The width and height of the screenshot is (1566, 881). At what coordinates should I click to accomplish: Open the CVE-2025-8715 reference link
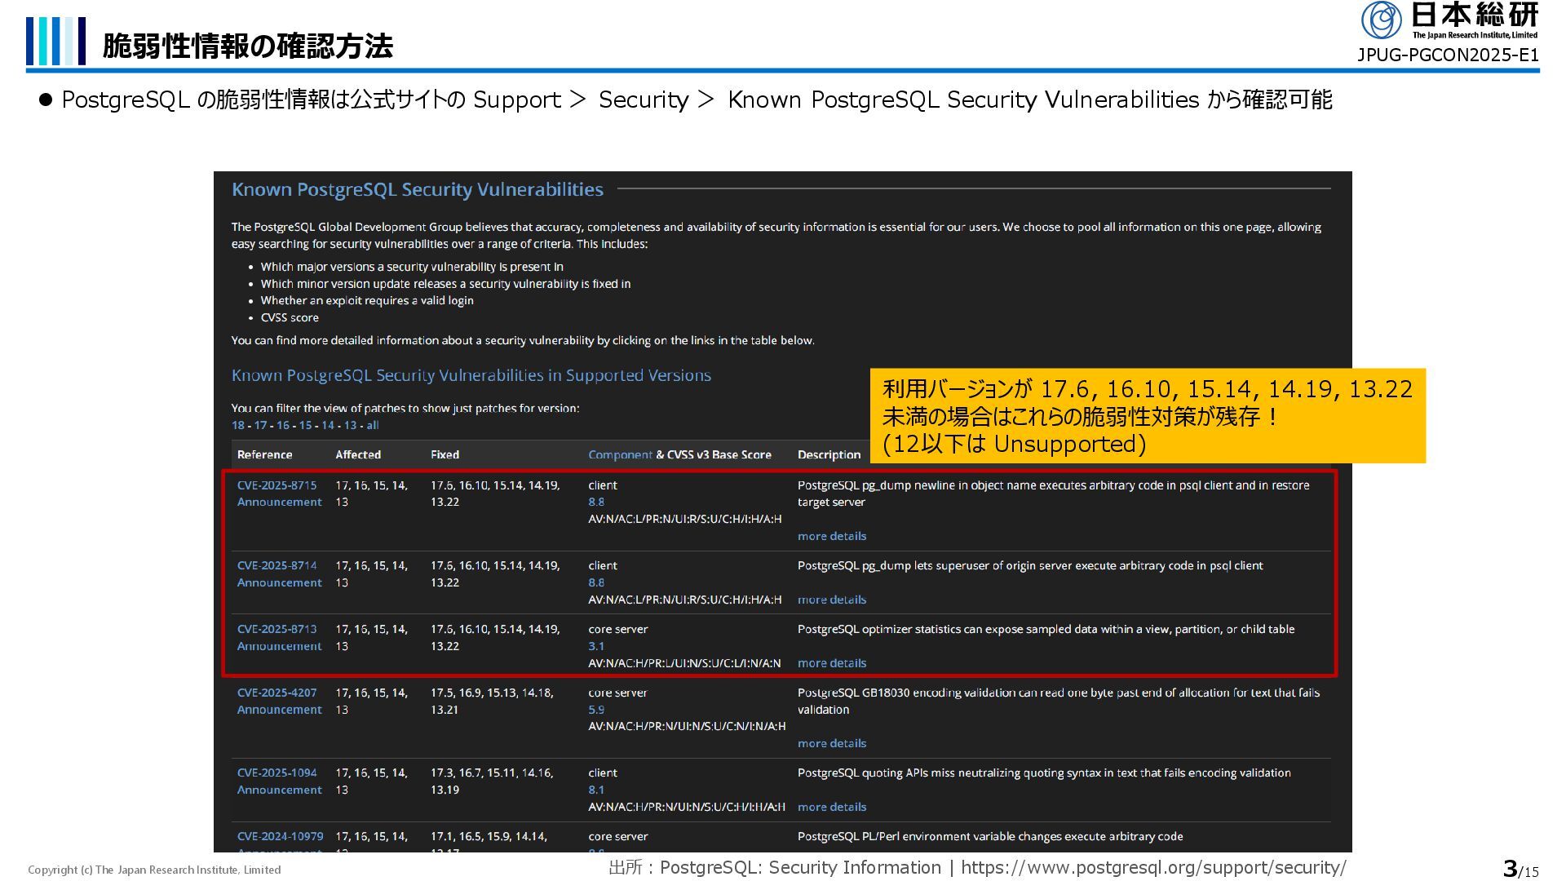tap(276, 485)
